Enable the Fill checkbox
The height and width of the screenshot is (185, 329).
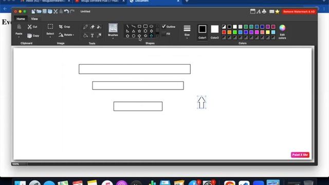coord(164,34)
